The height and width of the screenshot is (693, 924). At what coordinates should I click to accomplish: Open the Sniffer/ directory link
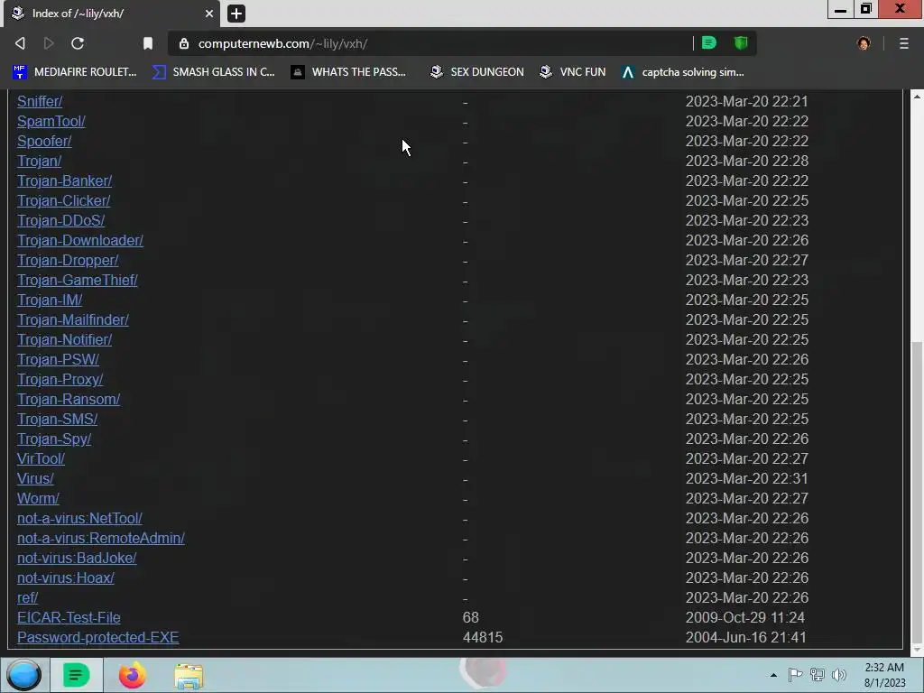tap(40, 101)
